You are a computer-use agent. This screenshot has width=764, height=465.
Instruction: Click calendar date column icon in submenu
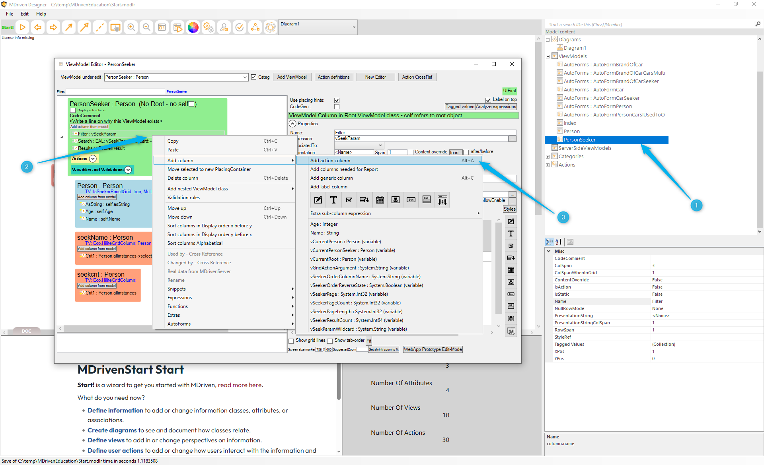coord(380,200)
